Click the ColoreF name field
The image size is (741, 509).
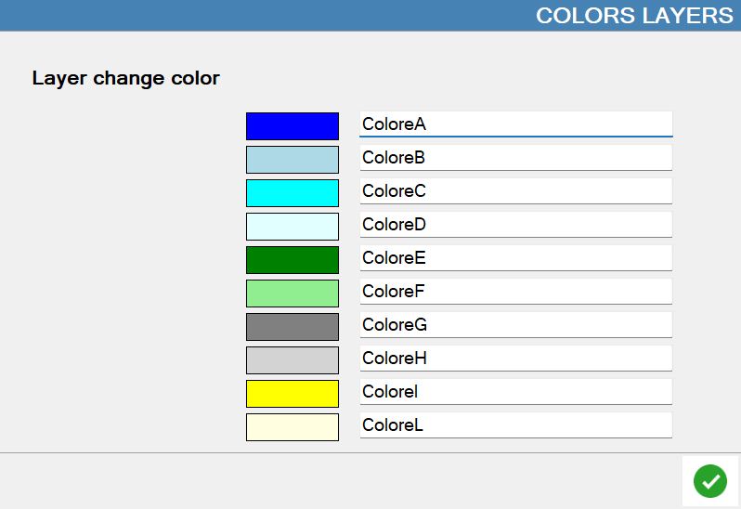(516, 292)
